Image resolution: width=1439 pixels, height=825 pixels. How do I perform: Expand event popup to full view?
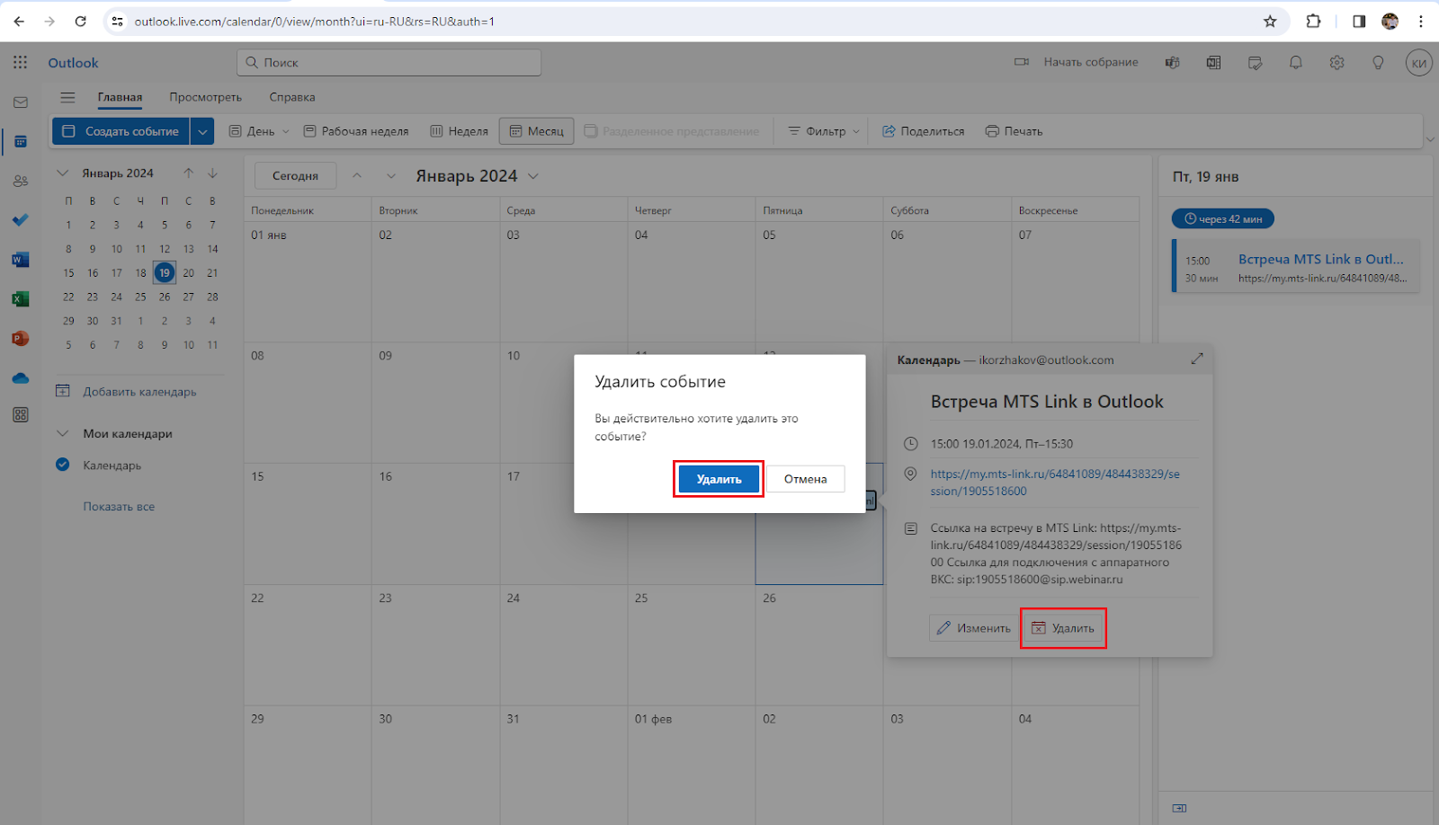1197,359
